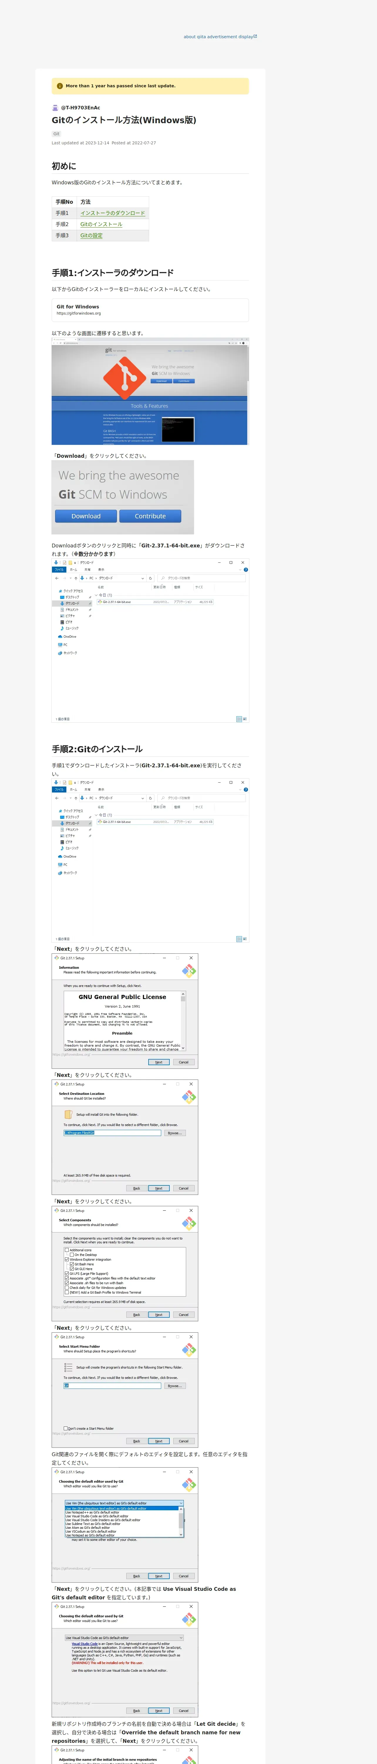Open author profile @T-H9703EnAc

[x=80, y=108]
